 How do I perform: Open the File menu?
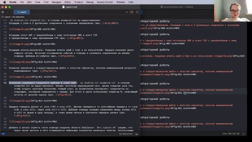(22, 2)
